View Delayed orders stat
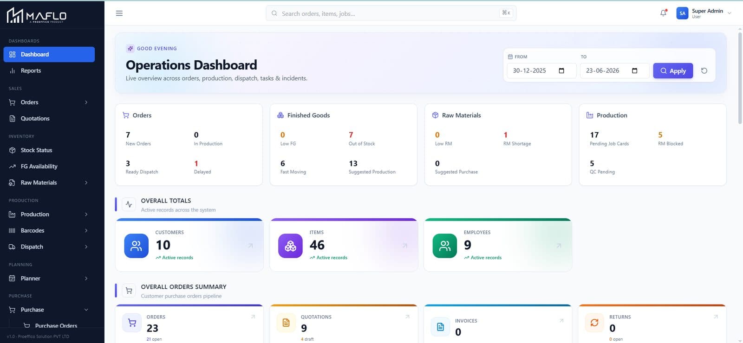743x343 pixels. [202, 167]
